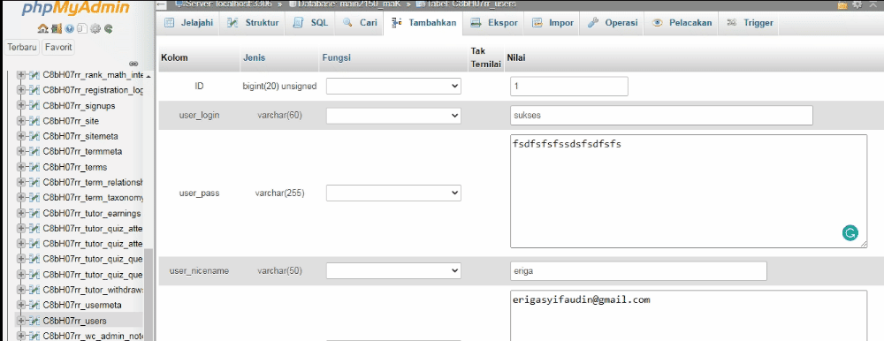Open the Fungsi dropdown for user_pass row
884x341 pixels.
coord(393,193)
